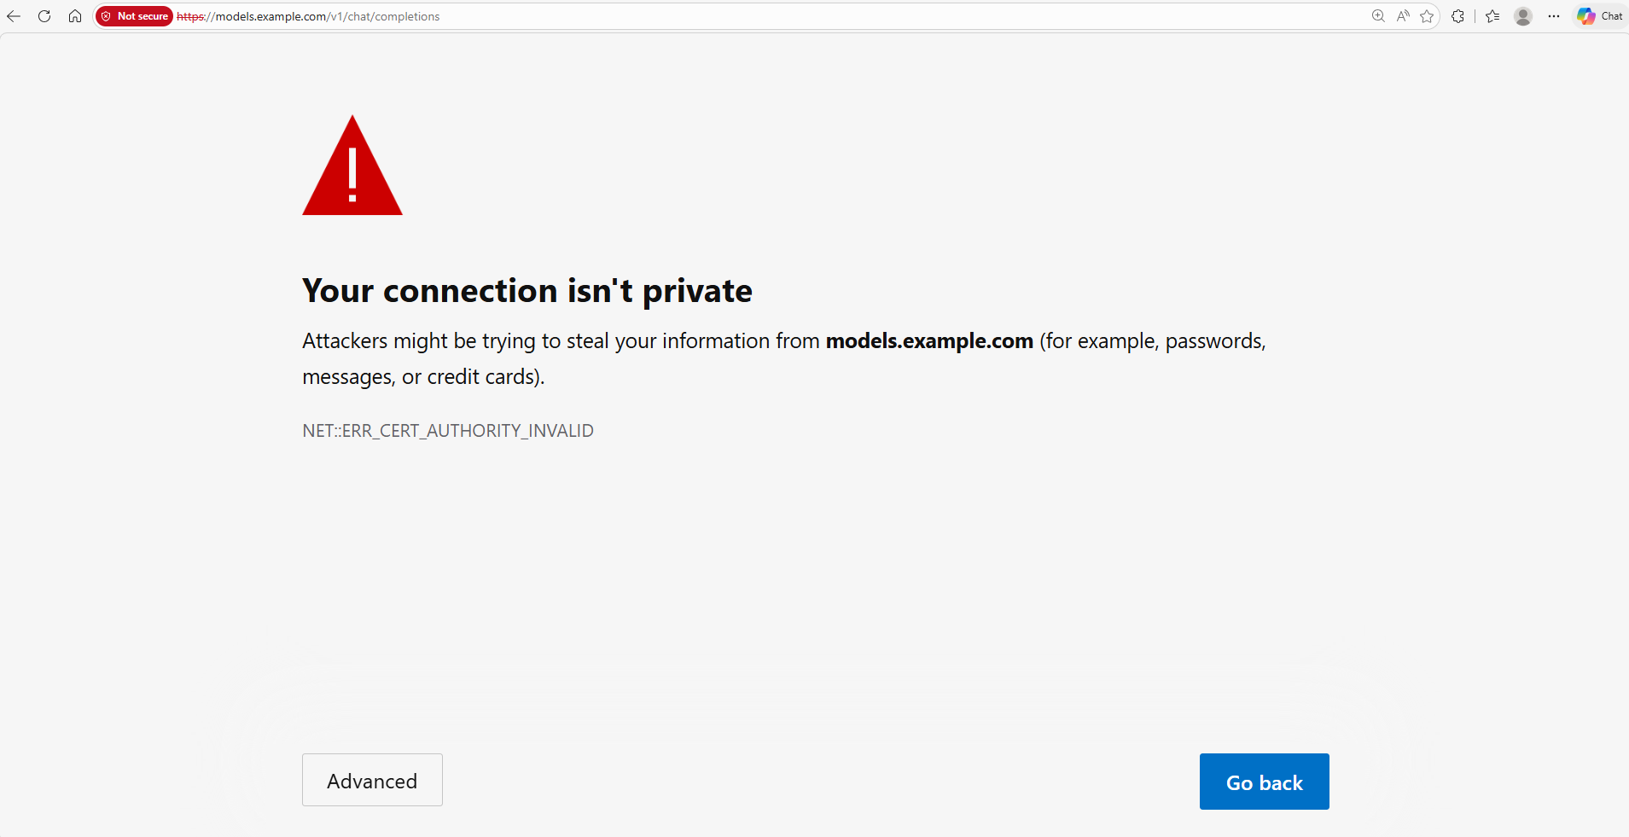
Task: Click the zoom magnifier in the address bar
Action: pyautogui.click(x=1378, y=16)
